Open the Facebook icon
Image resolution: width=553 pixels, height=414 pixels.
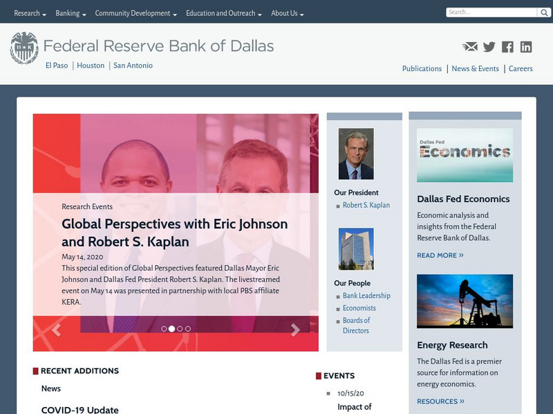(x=507, y=47)
